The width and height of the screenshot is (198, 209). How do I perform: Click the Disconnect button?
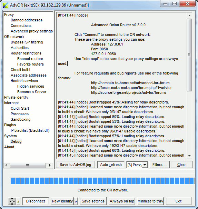(36, 201)
